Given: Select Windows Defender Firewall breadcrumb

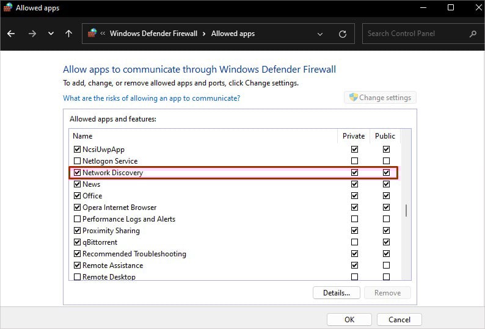Looking at the screenshot, I should click(153, 34).
